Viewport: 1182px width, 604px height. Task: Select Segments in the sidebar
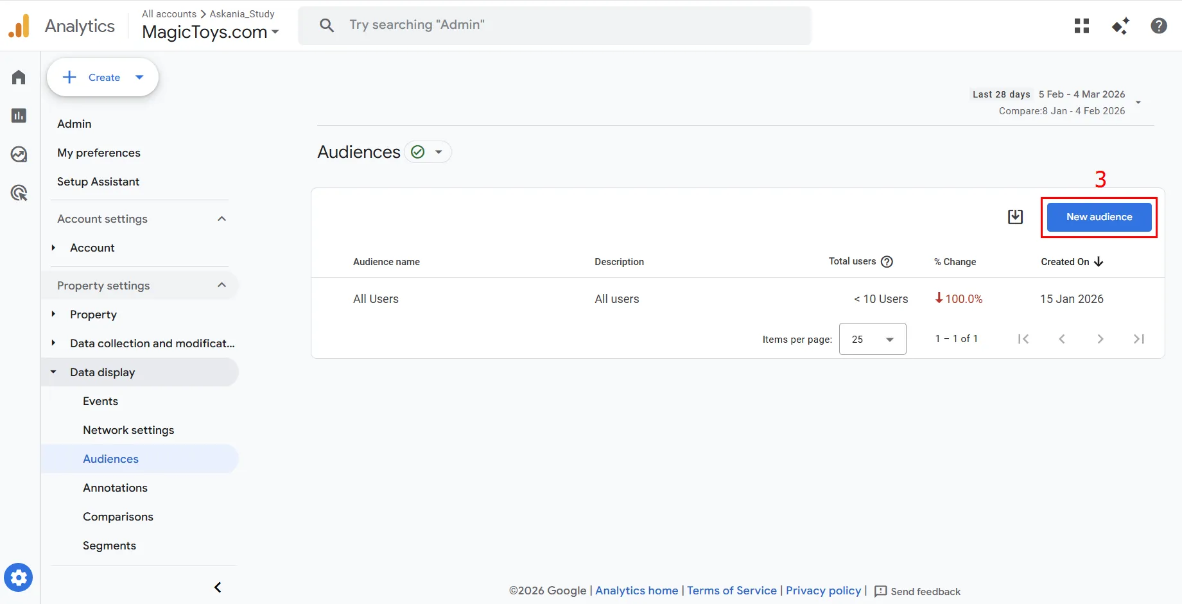point(109,546)
